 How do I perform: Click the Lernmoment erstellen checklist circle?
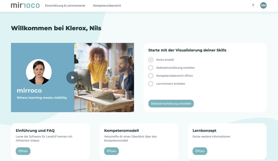[151, 84]
